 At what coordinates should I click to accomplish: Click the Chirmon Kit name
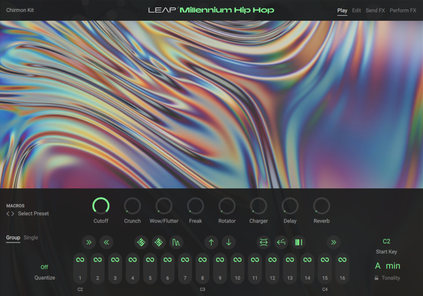(x=20, y=10)
